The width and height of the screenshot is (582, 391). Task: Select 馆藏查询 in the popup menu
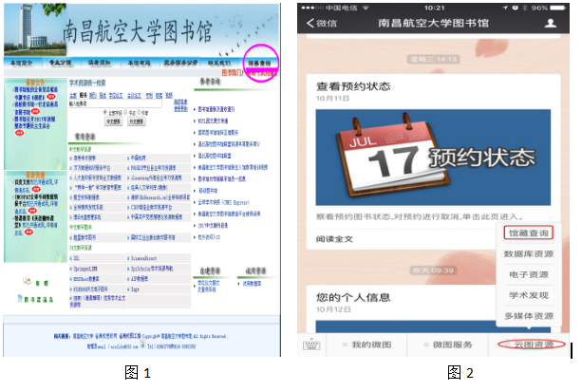click(x=529, y=233)
